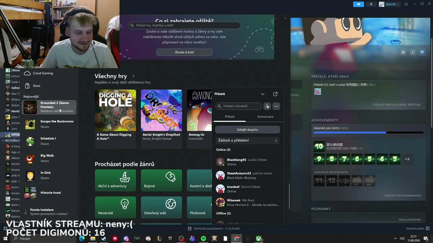Browse the Akční a adventury genre
Viewport: 433px width, 243px height.
(115, 180)
